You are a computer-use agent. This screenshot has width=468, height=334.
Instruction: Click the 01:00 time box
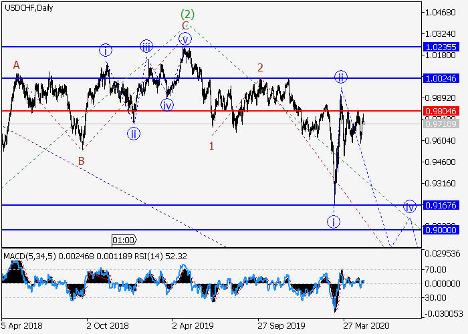(124, 239)
